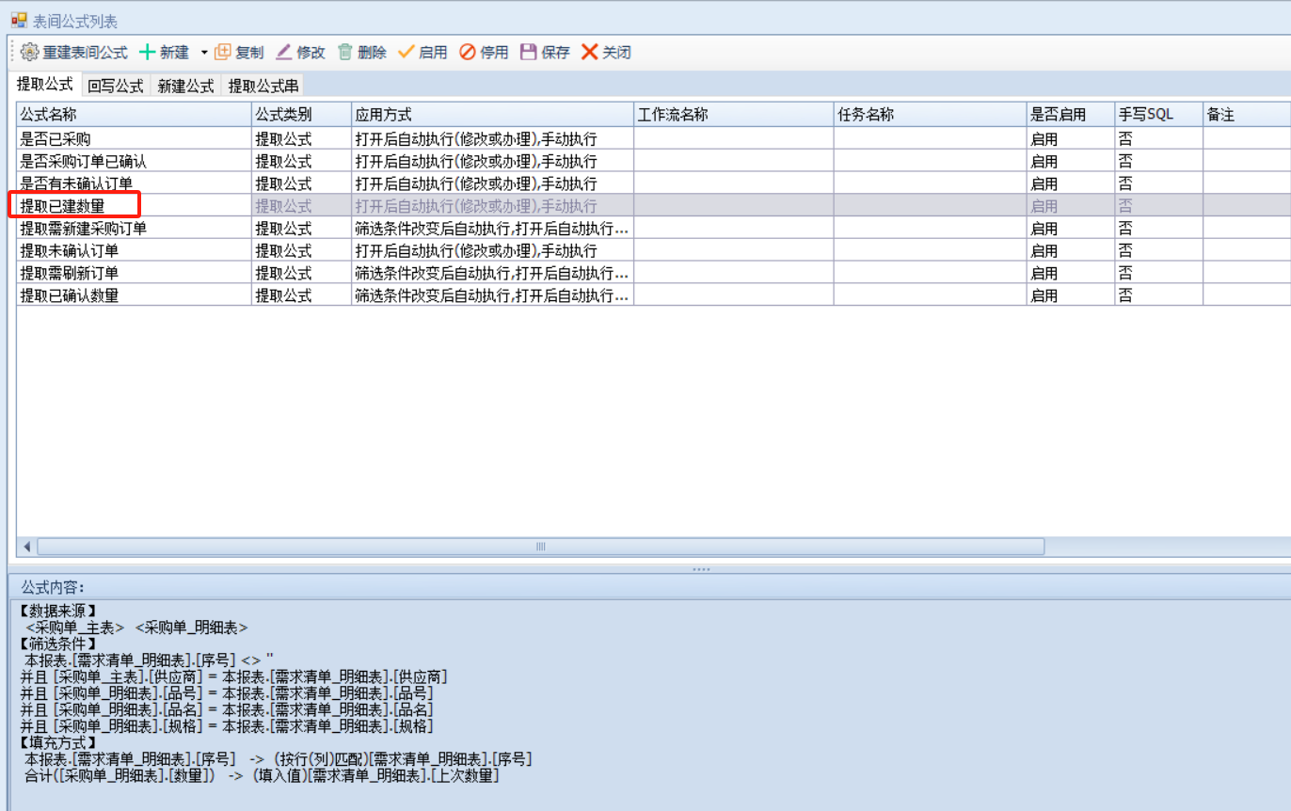The image size is (1291, 811).
Task: Click the 修改 pencil icon
Action: [283, 52]
